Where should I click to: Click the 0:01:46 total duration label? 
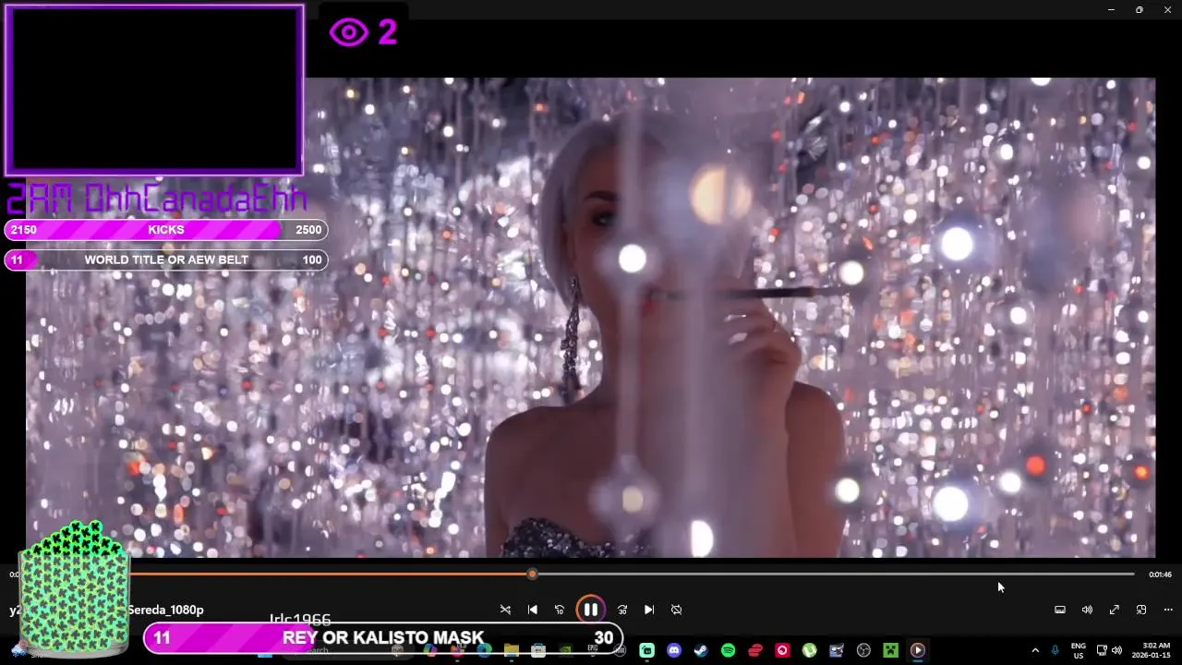click(x=1160, y=574)
